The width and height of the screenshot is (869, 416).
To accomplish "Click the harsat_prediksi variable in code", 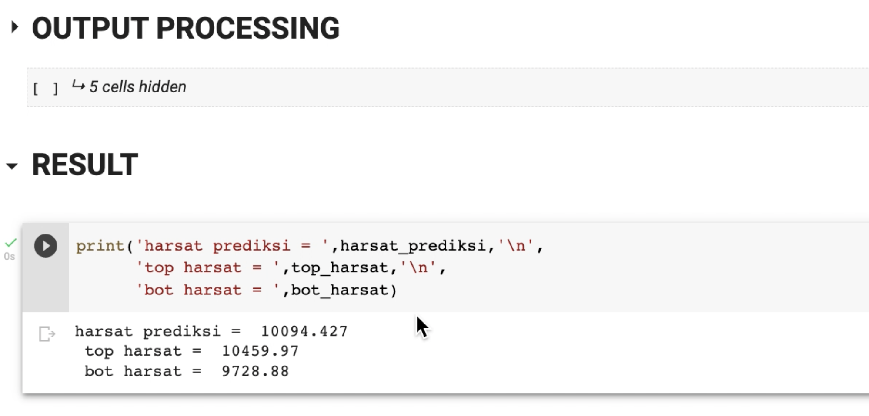I will (413, 246).
